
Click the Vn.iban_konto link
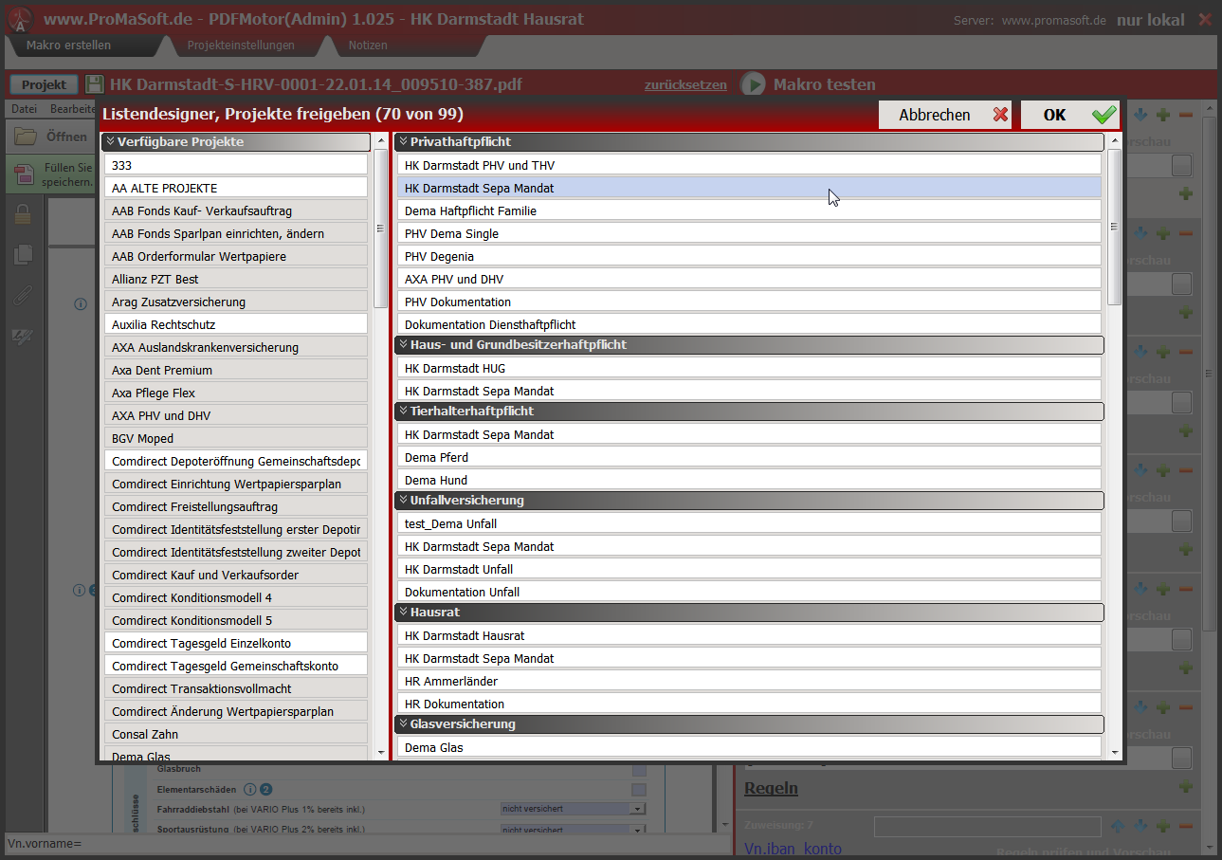pyautogui.click(x=793, y=849)
